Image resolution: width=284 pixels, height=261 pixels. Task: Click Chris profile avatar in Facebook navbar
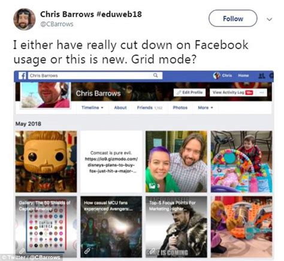[x=217, y=76]
